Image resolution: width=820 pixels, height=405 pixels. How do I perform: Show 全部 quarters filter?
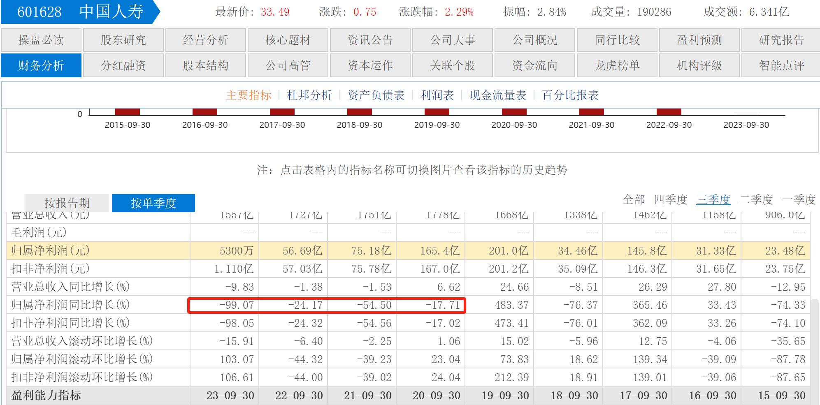[634, 200]
